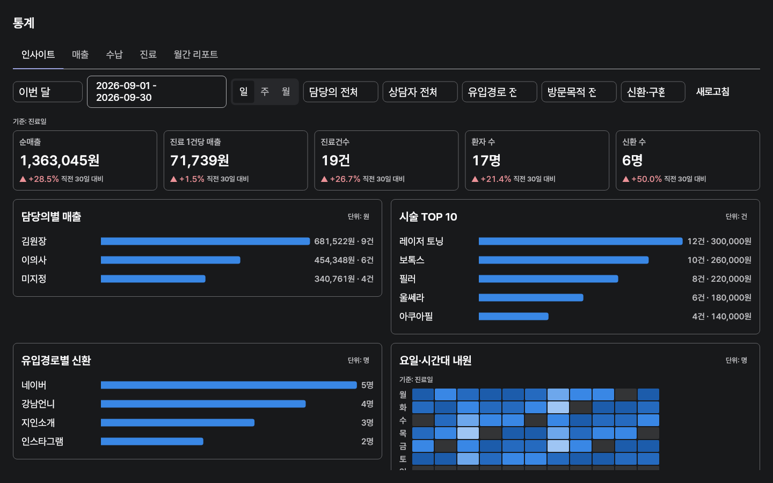Open the 이번 달 period dropdown

(48, 92)
